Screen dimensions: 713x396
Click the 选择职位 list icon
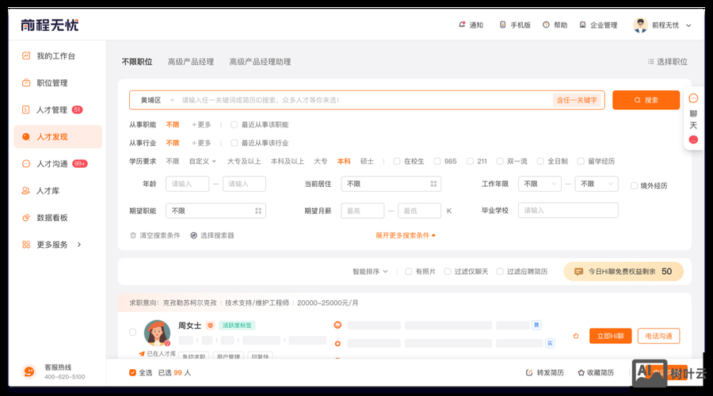650,62
